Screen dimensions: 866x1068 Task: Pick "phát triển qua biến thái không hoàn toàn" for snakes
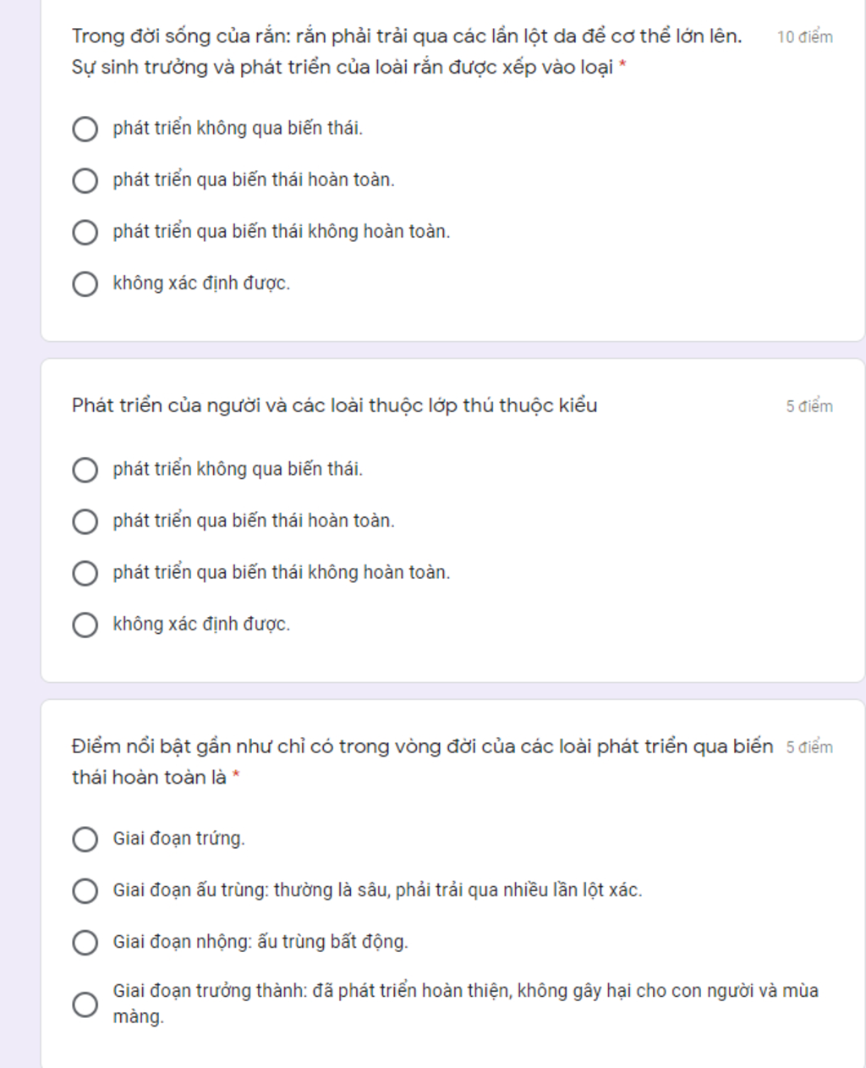coord(85,233)
